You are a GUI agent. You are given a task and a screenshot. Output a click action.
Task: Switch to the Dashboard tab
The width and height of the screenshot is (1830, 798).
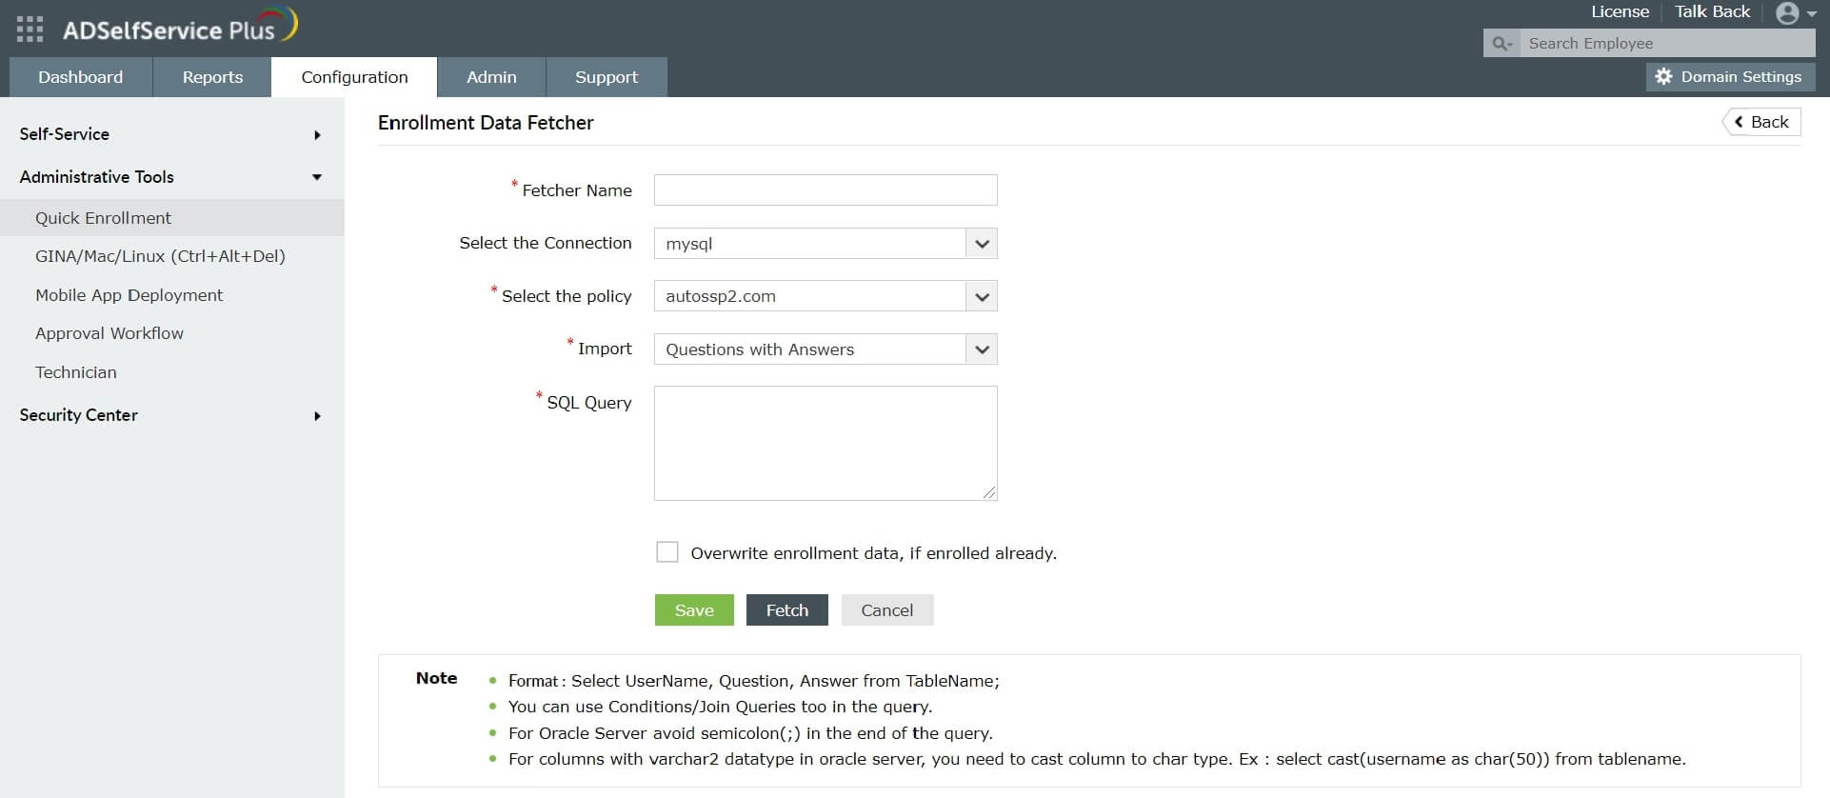click(x=81, y=77)
